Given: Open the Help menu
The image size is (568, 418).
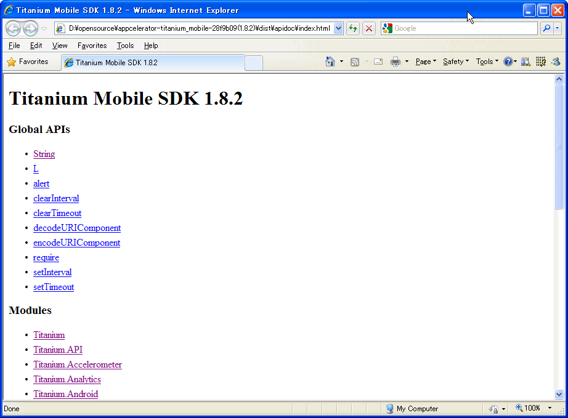Looking at the screenshot, I should point(151,46).
